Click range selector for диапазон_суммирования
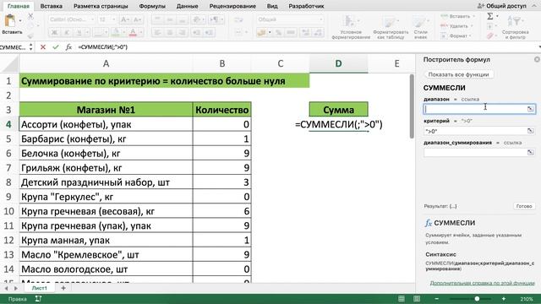This screenshot has width=541, height=304. tap(531, 152)
